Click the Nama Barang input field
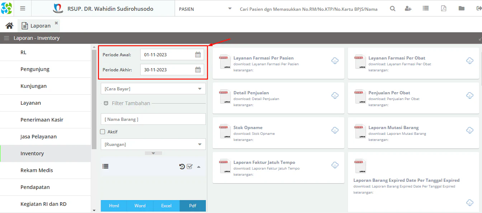The width and height of the screenshot is (482, 213). pos(153,119)
